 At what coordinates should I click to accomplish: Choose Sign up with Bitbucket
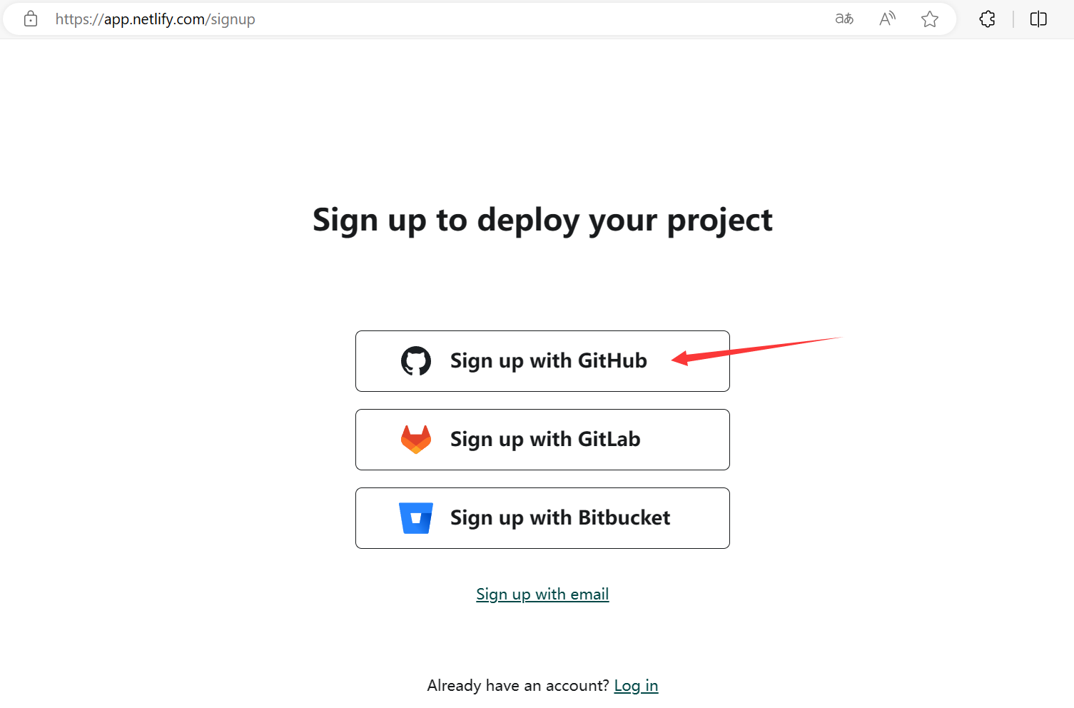(x=542, y=518)
